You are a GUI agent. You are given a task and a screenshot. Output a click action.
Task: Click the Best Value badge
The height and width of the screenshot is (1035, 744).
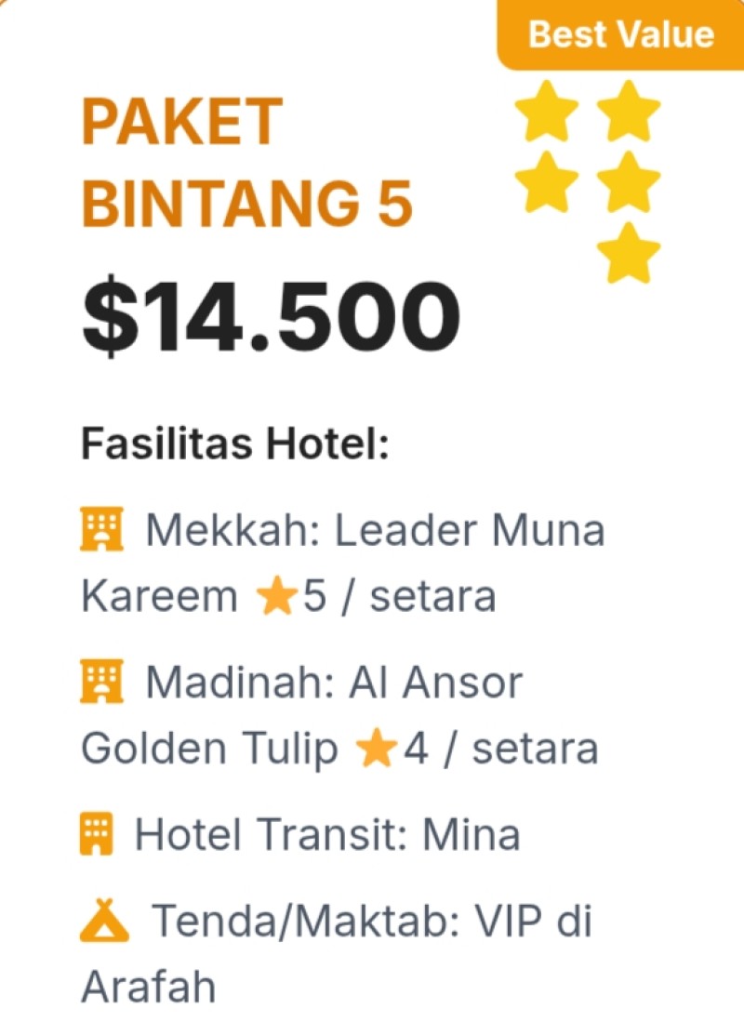pos(620,34)
